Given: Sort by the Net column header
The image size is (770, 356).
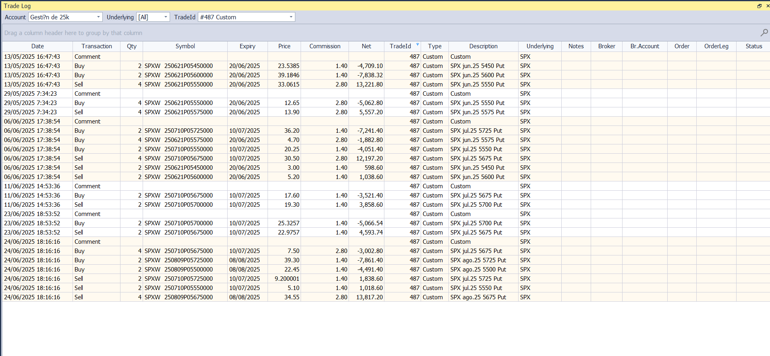Looking at the screenshot, I should (366, 46).
